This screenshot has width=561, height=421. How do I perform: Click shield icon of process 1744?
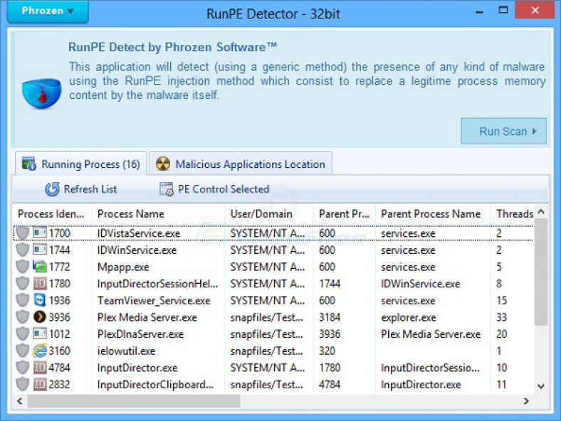(23, 250)
